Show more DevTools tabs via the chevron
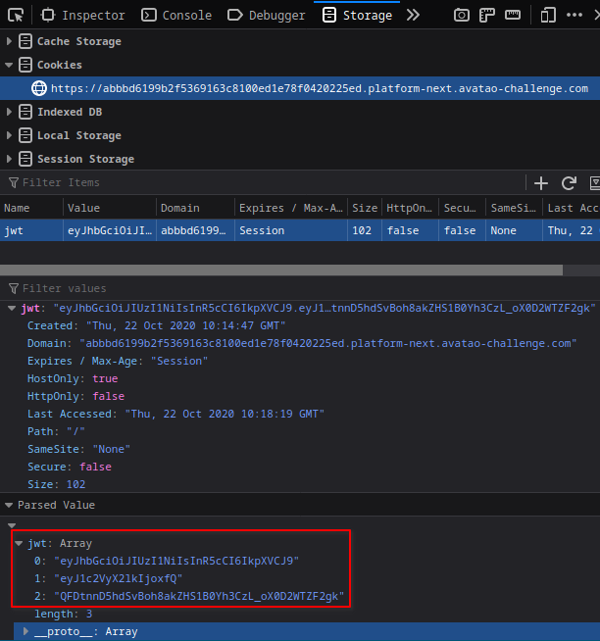 [413, 15]
